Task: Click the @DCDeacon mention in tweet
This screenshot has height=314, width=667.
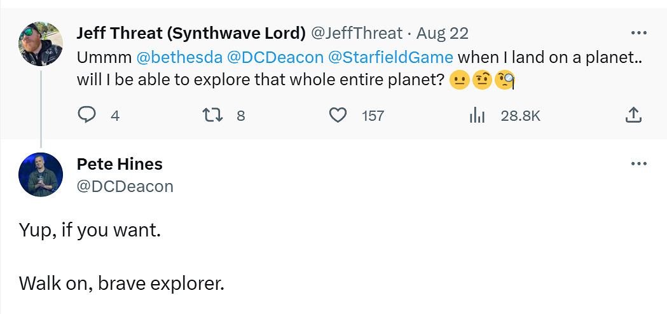Action: coord(275,57)
